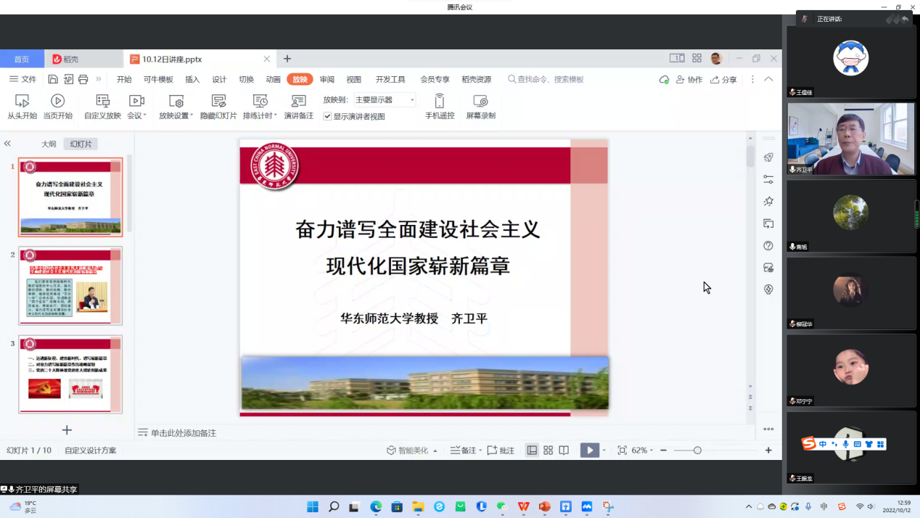Toggle show presenter view (显示演讲者视图) checkbox
The height and width of the screenshot is (518, 920).
point(328,116)
